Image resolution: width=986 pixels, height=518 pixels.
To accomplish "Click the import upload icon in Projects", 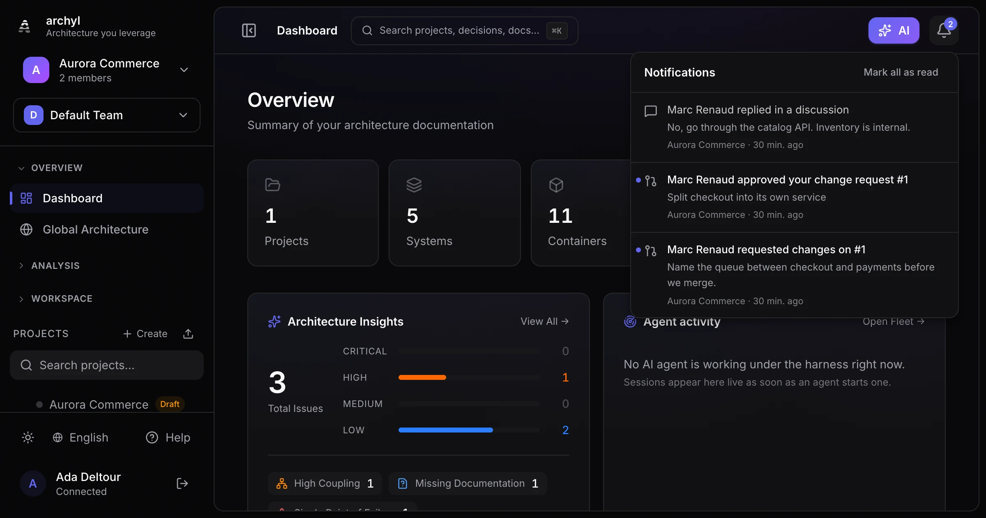I will tap(188, 334).
